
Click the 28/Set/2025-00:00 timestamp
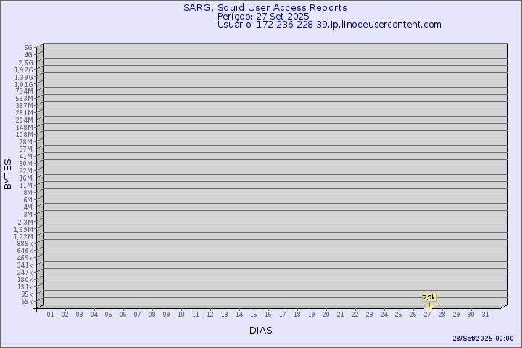point(483,339)
